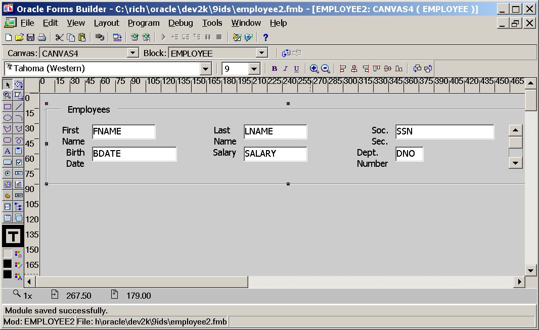
Task: Toggle Italic formatting
Action: pyautogui.click(x=285, y=69)
